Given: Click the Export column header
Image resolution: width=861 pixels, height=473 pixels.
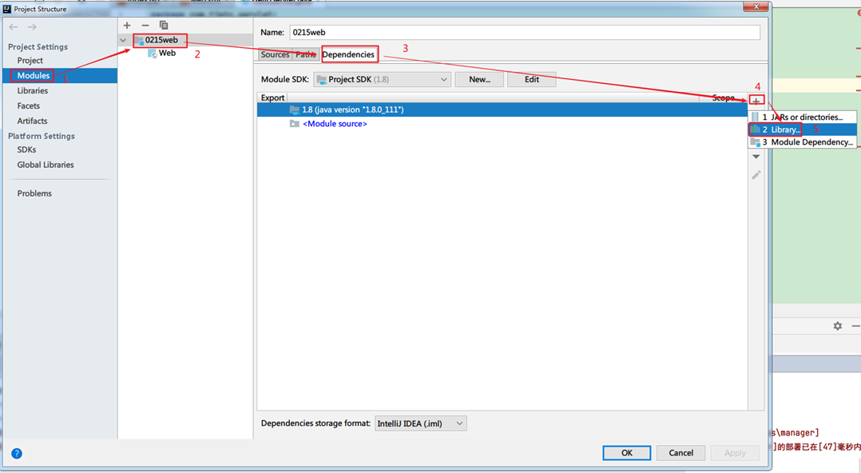Looking at the screenshot, I should tap(272, 97).
